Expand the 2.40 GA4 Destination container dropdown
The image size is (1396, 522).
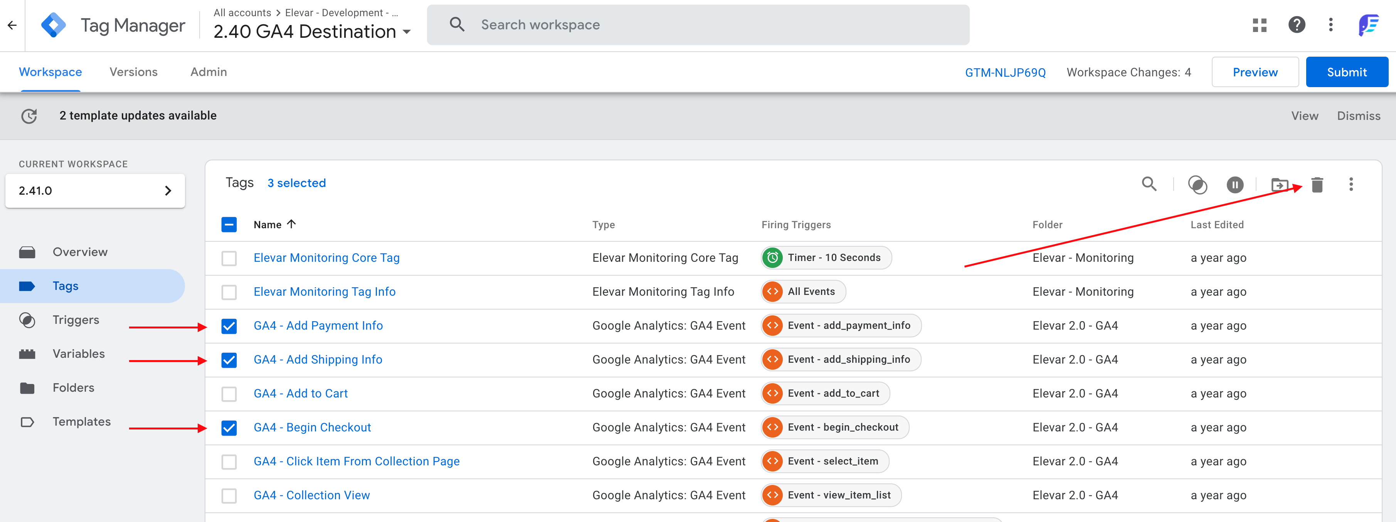pos(407,32)
